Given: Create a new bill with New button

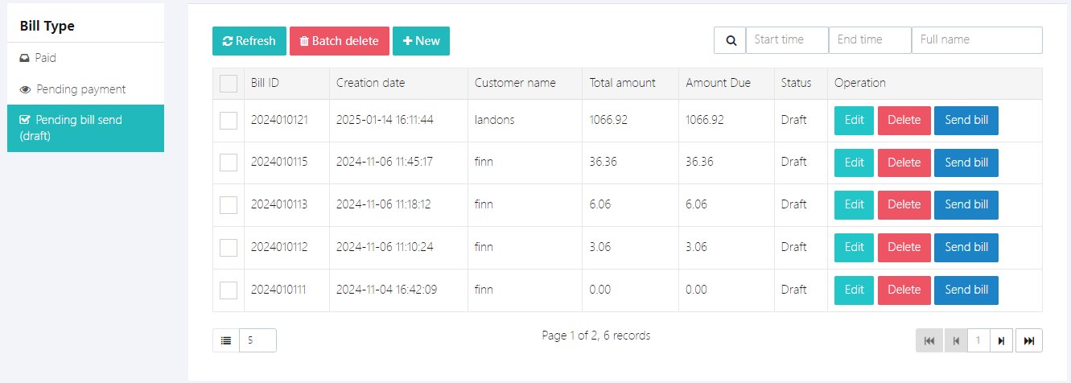Looking at the screenshot, I should pos(421,41).
